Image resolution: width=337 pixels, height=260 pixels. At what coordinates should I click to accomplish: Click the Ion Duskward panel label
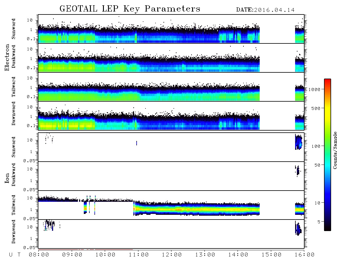[14, 175]
